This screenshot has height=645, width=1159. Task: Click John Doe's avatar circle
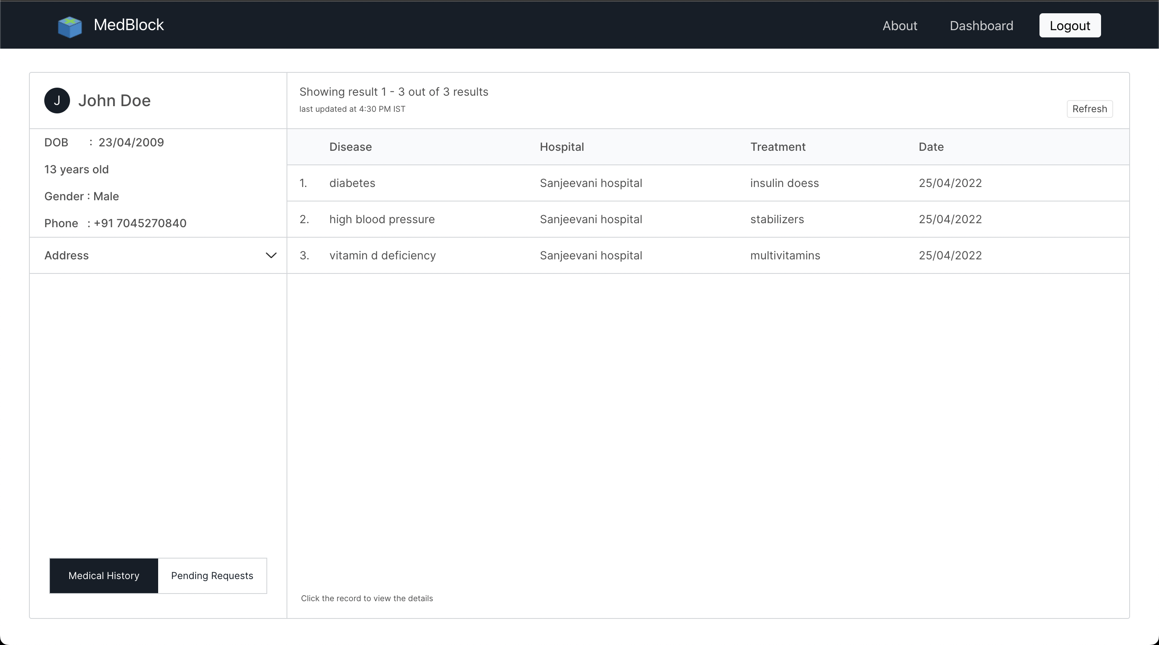[57, 101]
